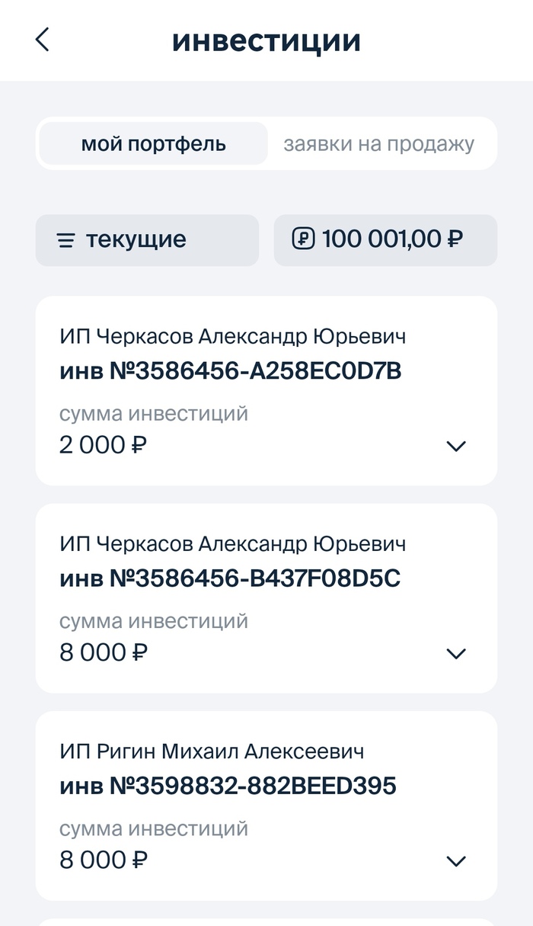The height and width of the screenshot is (926, 533).
Task: Click сумма инвестиций label in the A258EC0D7B card
Action: [x=154, y=414]
